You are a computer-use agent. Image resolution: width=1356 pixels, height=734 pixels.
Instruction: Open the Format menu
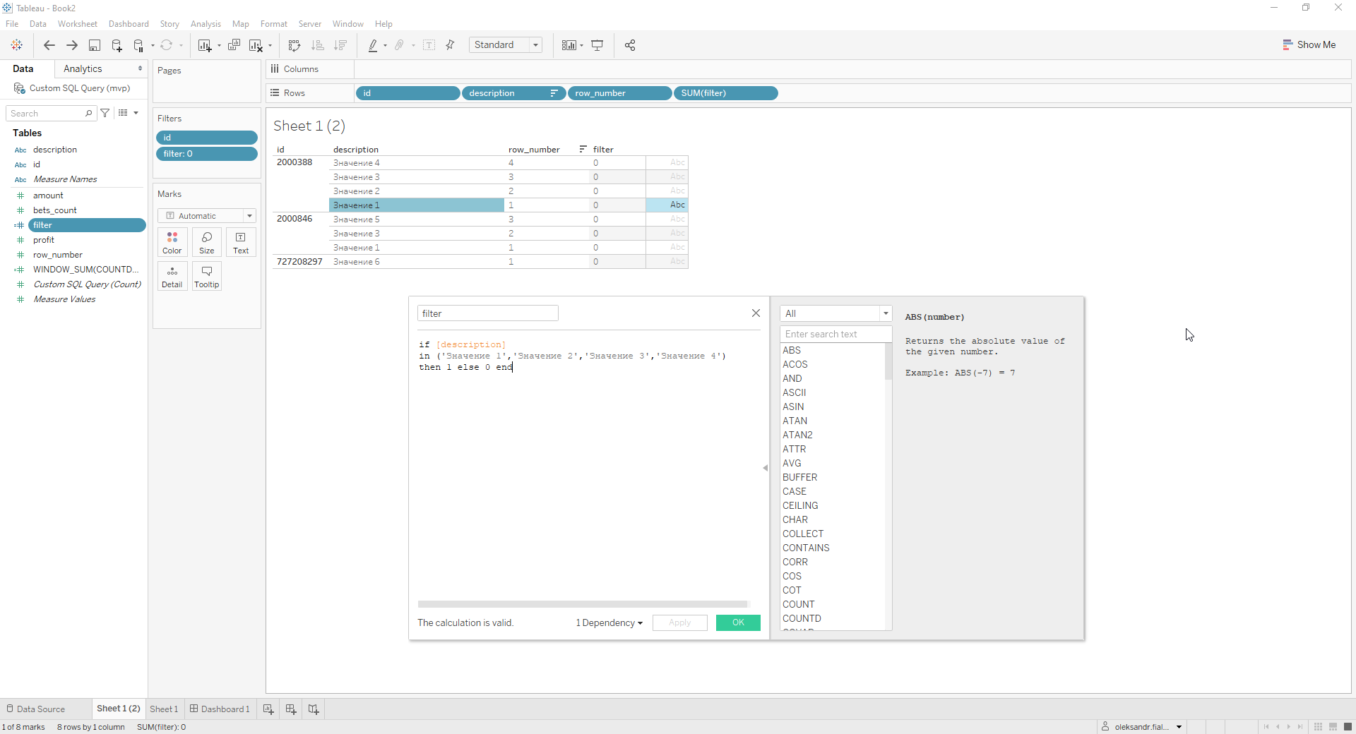click(x=274, y=24)
